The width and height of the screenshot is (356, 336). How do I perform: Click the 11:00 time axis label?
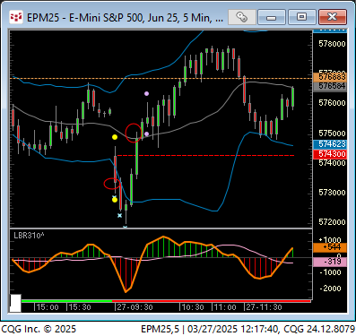coord(225,307)
